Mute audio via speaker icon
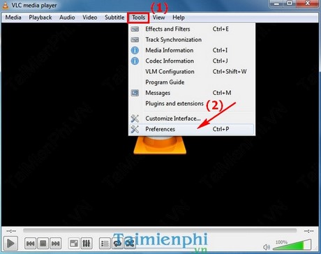321x254 pixels. tap(267, 247)
